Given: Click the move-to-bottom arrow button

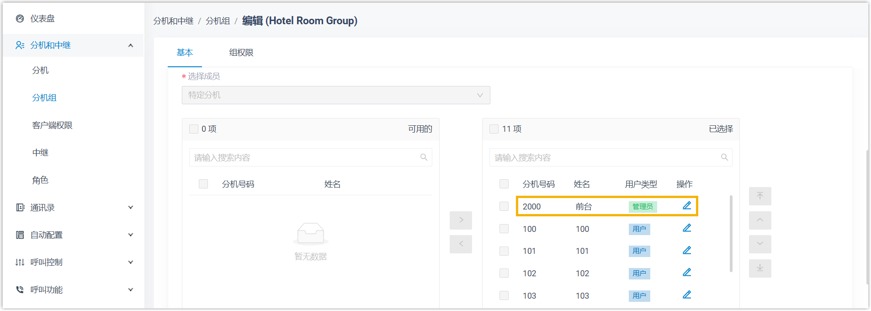Looking at the screenshot, I should click(760, 268).
